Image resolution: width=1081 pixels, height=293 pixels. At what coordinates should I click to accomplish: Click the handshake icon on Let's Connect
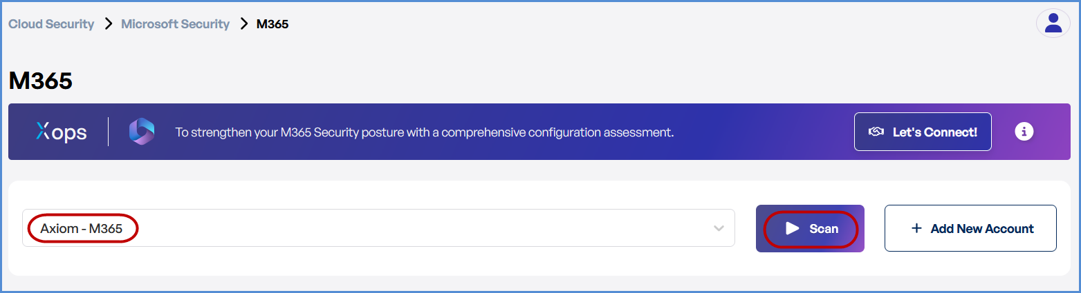click(x=876, y=132)
